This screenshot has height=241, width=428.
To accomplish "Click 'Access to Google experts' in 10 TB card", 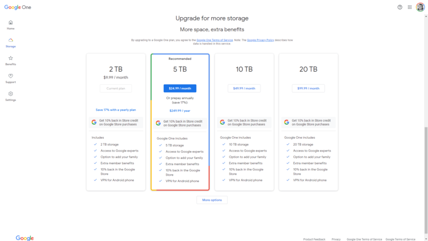I will pos(248,150).
